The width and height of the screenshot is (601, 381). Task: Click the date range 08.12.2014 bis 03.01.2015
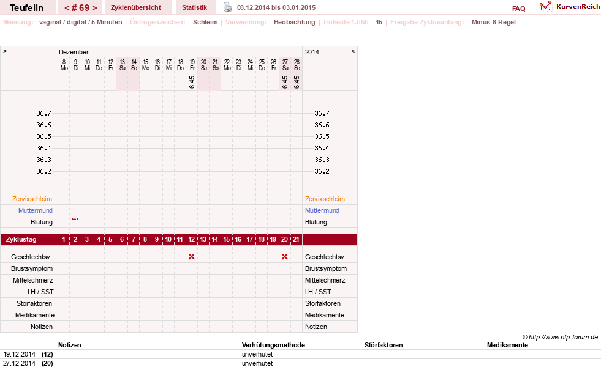coord(276,7)
